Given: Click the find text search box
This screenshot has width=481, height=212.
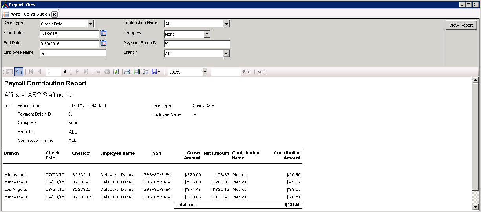Looking at the screenshot, I should (x=226, y=72).
